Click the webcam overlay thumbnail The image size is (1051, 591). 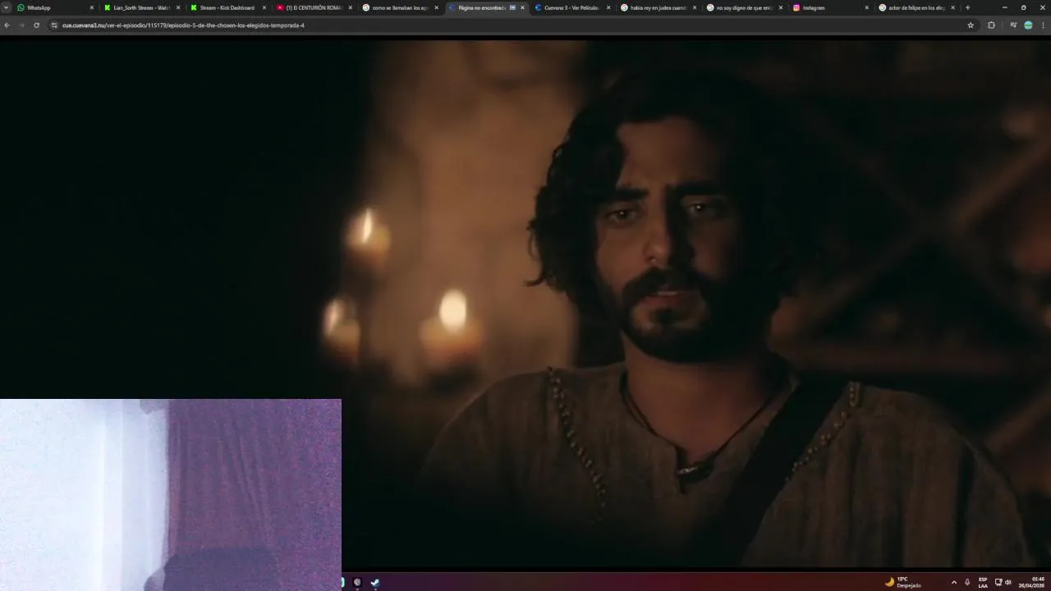[171, 495]
